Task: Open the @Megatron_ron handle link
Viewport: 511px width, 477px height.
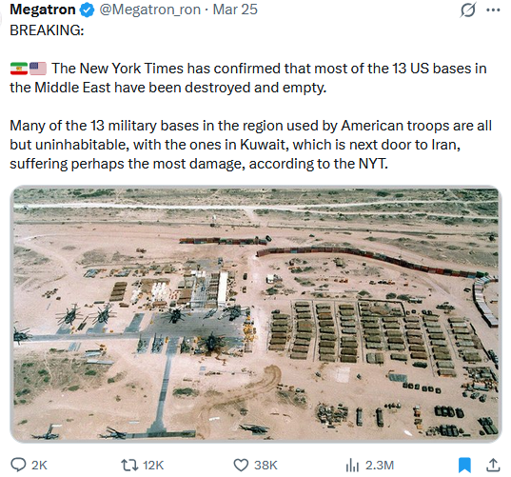Action: [149, 10]
